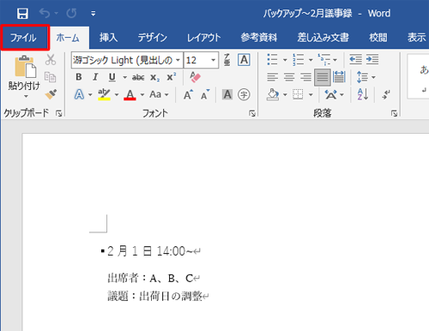Increase font size with larger A
429x331 pixels.
(x=188, y=94)
